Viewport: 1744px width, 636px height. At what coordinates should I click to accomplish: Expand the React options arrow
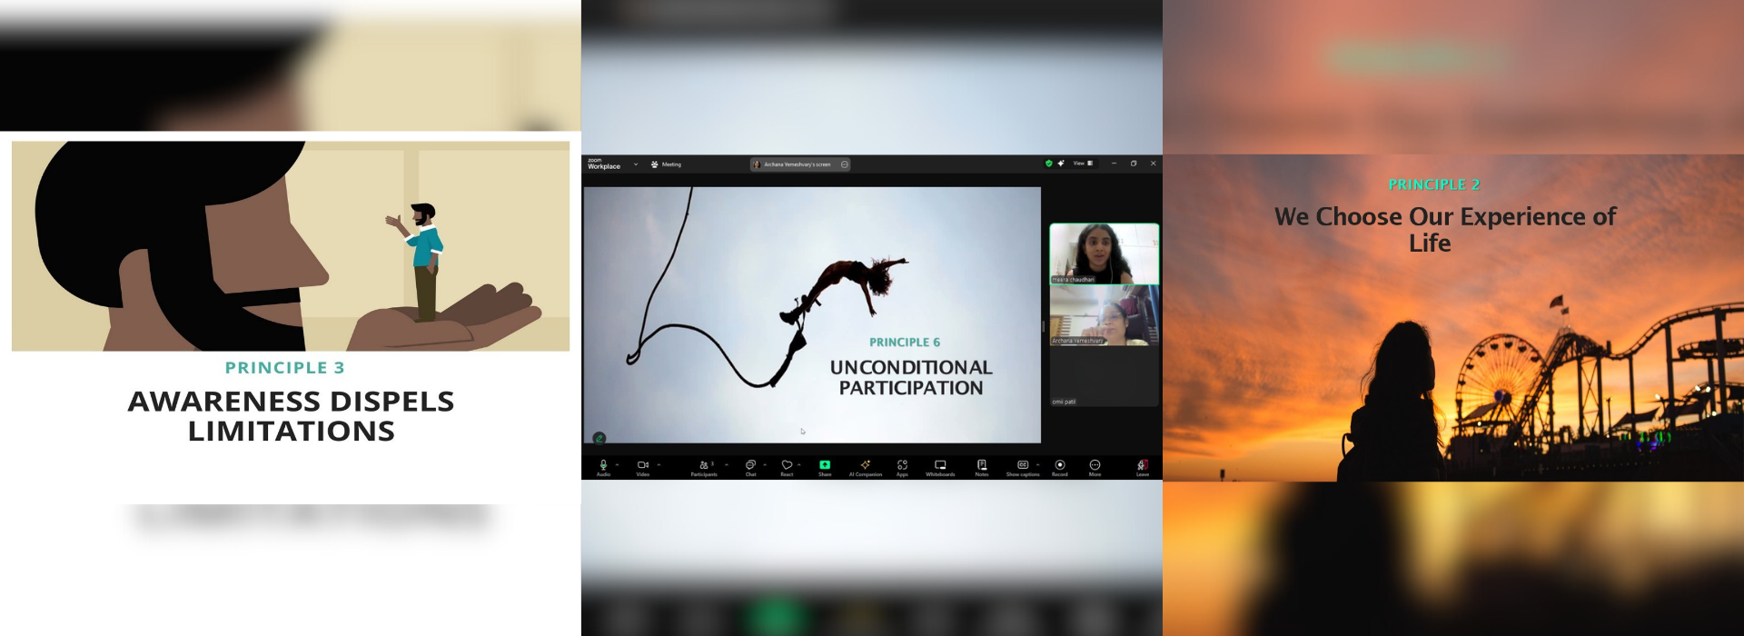point(799,464)
